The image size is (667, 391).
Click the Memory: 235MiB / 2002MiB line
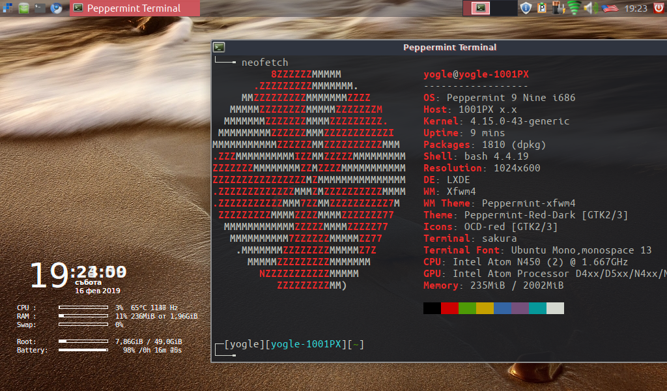[493, 285]
